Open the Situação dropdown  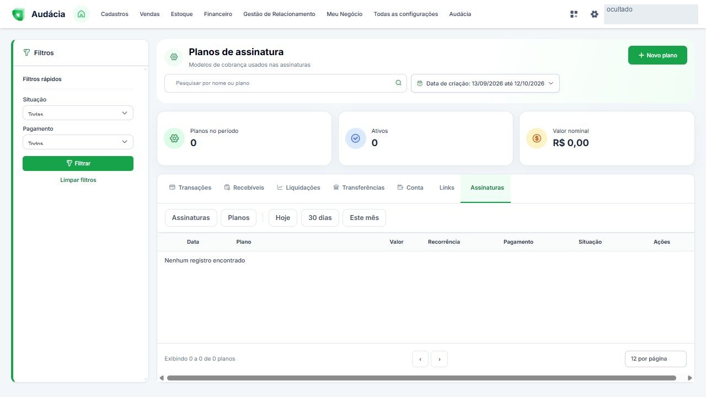click(78, 112)
